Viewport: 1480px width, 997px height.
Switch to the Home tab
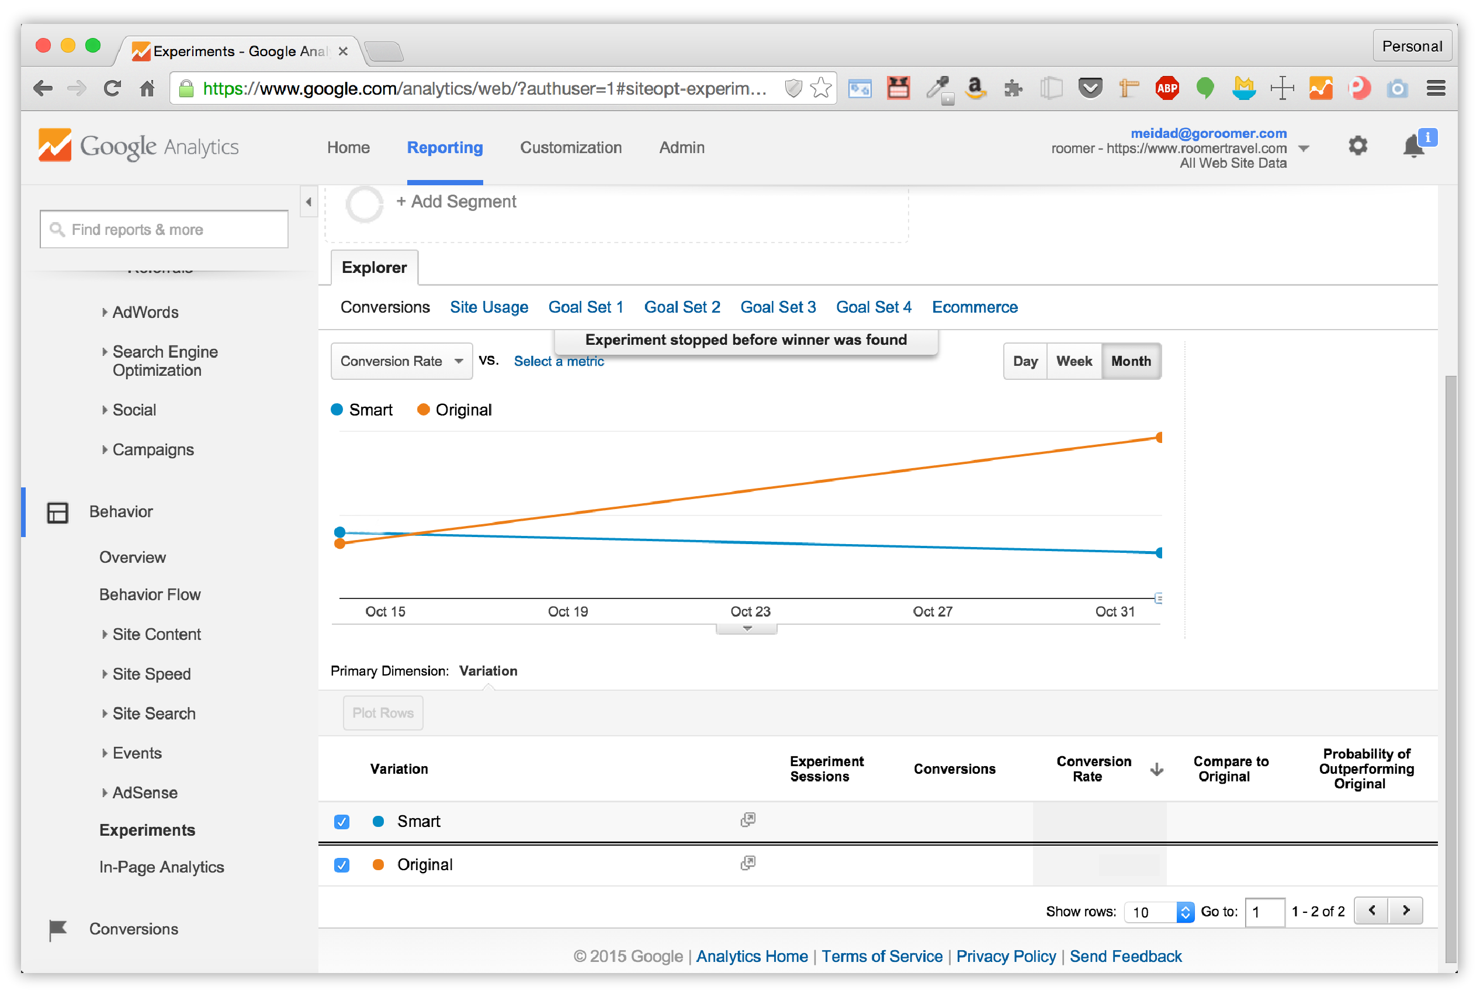(x=348, y=147)
